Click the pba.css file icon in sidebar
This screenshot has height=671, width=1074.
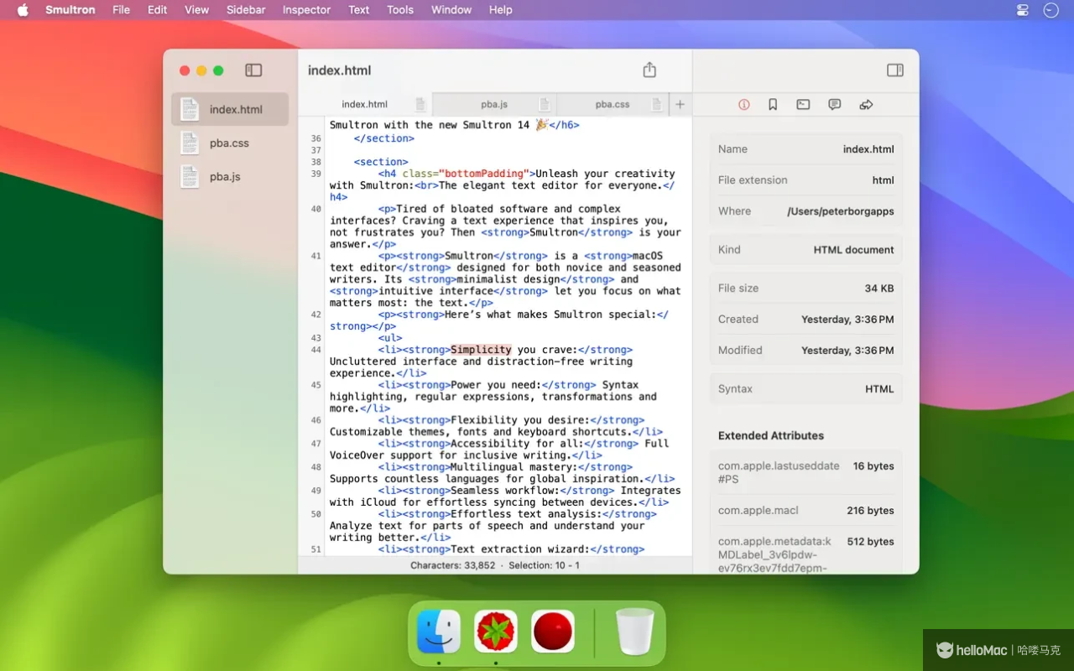pos(190,143)
